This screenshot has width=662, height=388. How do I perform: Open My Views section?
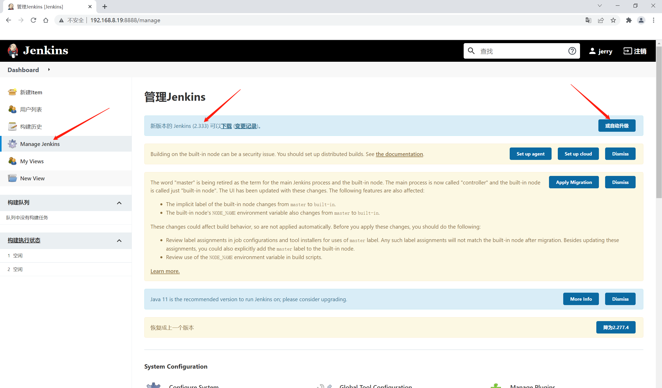31,161
